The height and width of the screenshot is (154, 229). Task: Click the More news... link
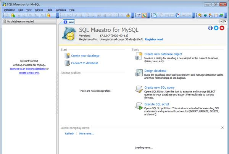[87, 133]
